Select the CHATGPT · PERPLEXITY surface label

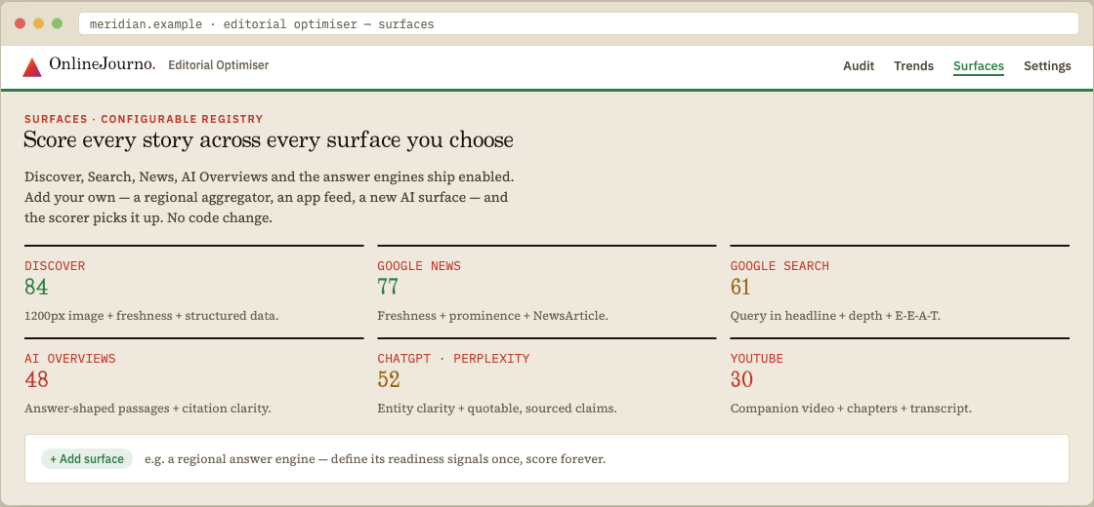tap(453, 359)
